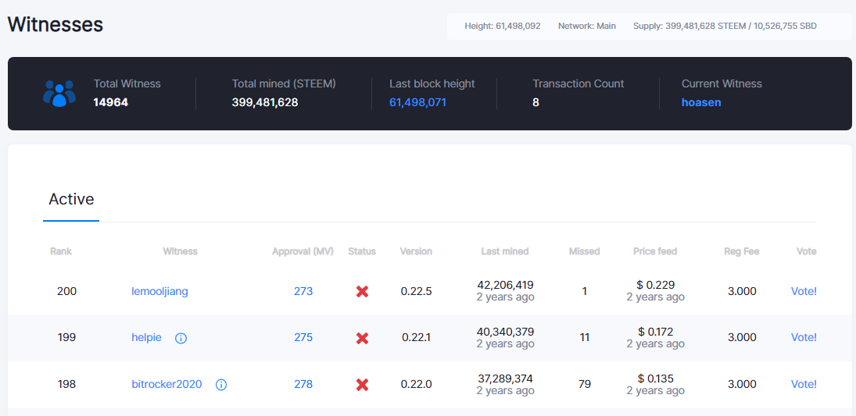The width and height of the screenshot is (856, 416).
Task: Click approval value 273
Action: (303, 291)
